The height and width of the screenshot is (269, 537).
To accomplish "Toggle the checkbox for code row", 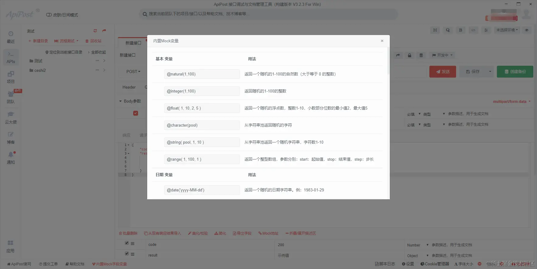I will point(127,243).
